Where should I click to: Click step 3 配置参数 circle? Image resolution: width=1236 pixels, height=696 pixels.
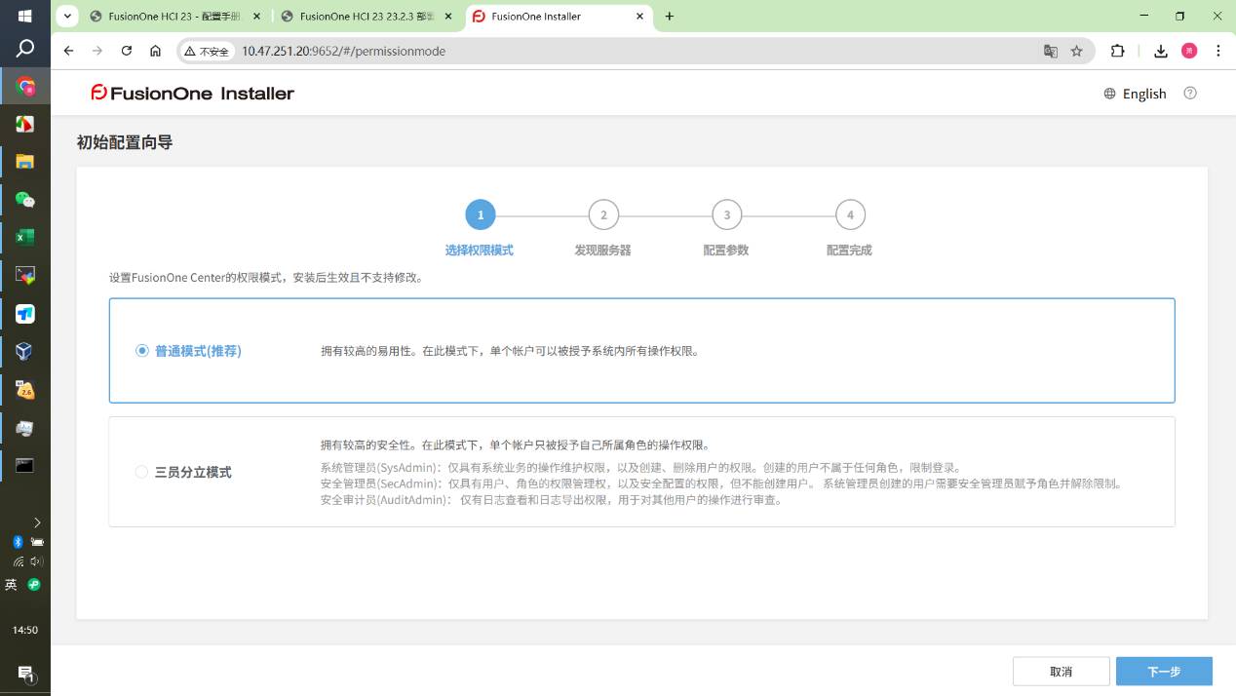(727, 215)
